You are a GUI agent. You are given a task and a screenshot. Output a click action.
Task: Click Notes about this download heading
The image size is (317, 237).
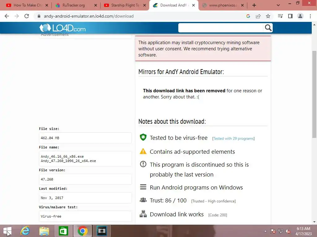point(172,121)
